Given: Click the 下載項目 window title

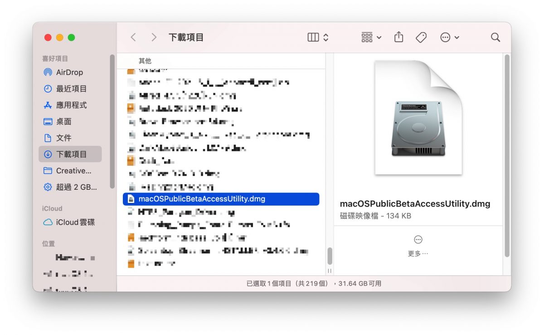Looking at the screenshot, I should click(186, 37).
